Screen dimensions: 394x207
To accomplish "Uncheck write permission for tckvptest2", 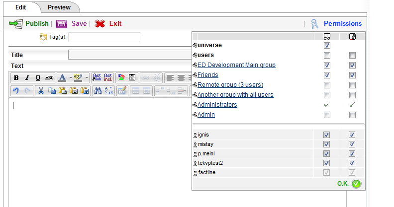I will coord(352,163).
